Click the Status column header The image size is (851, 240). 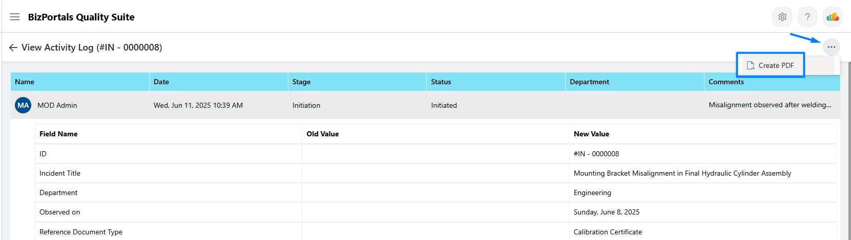coord(496,82)
